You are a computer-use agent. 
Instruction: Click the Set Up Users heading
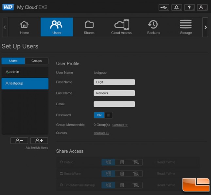pyautogui.click(x=20, y=46)
